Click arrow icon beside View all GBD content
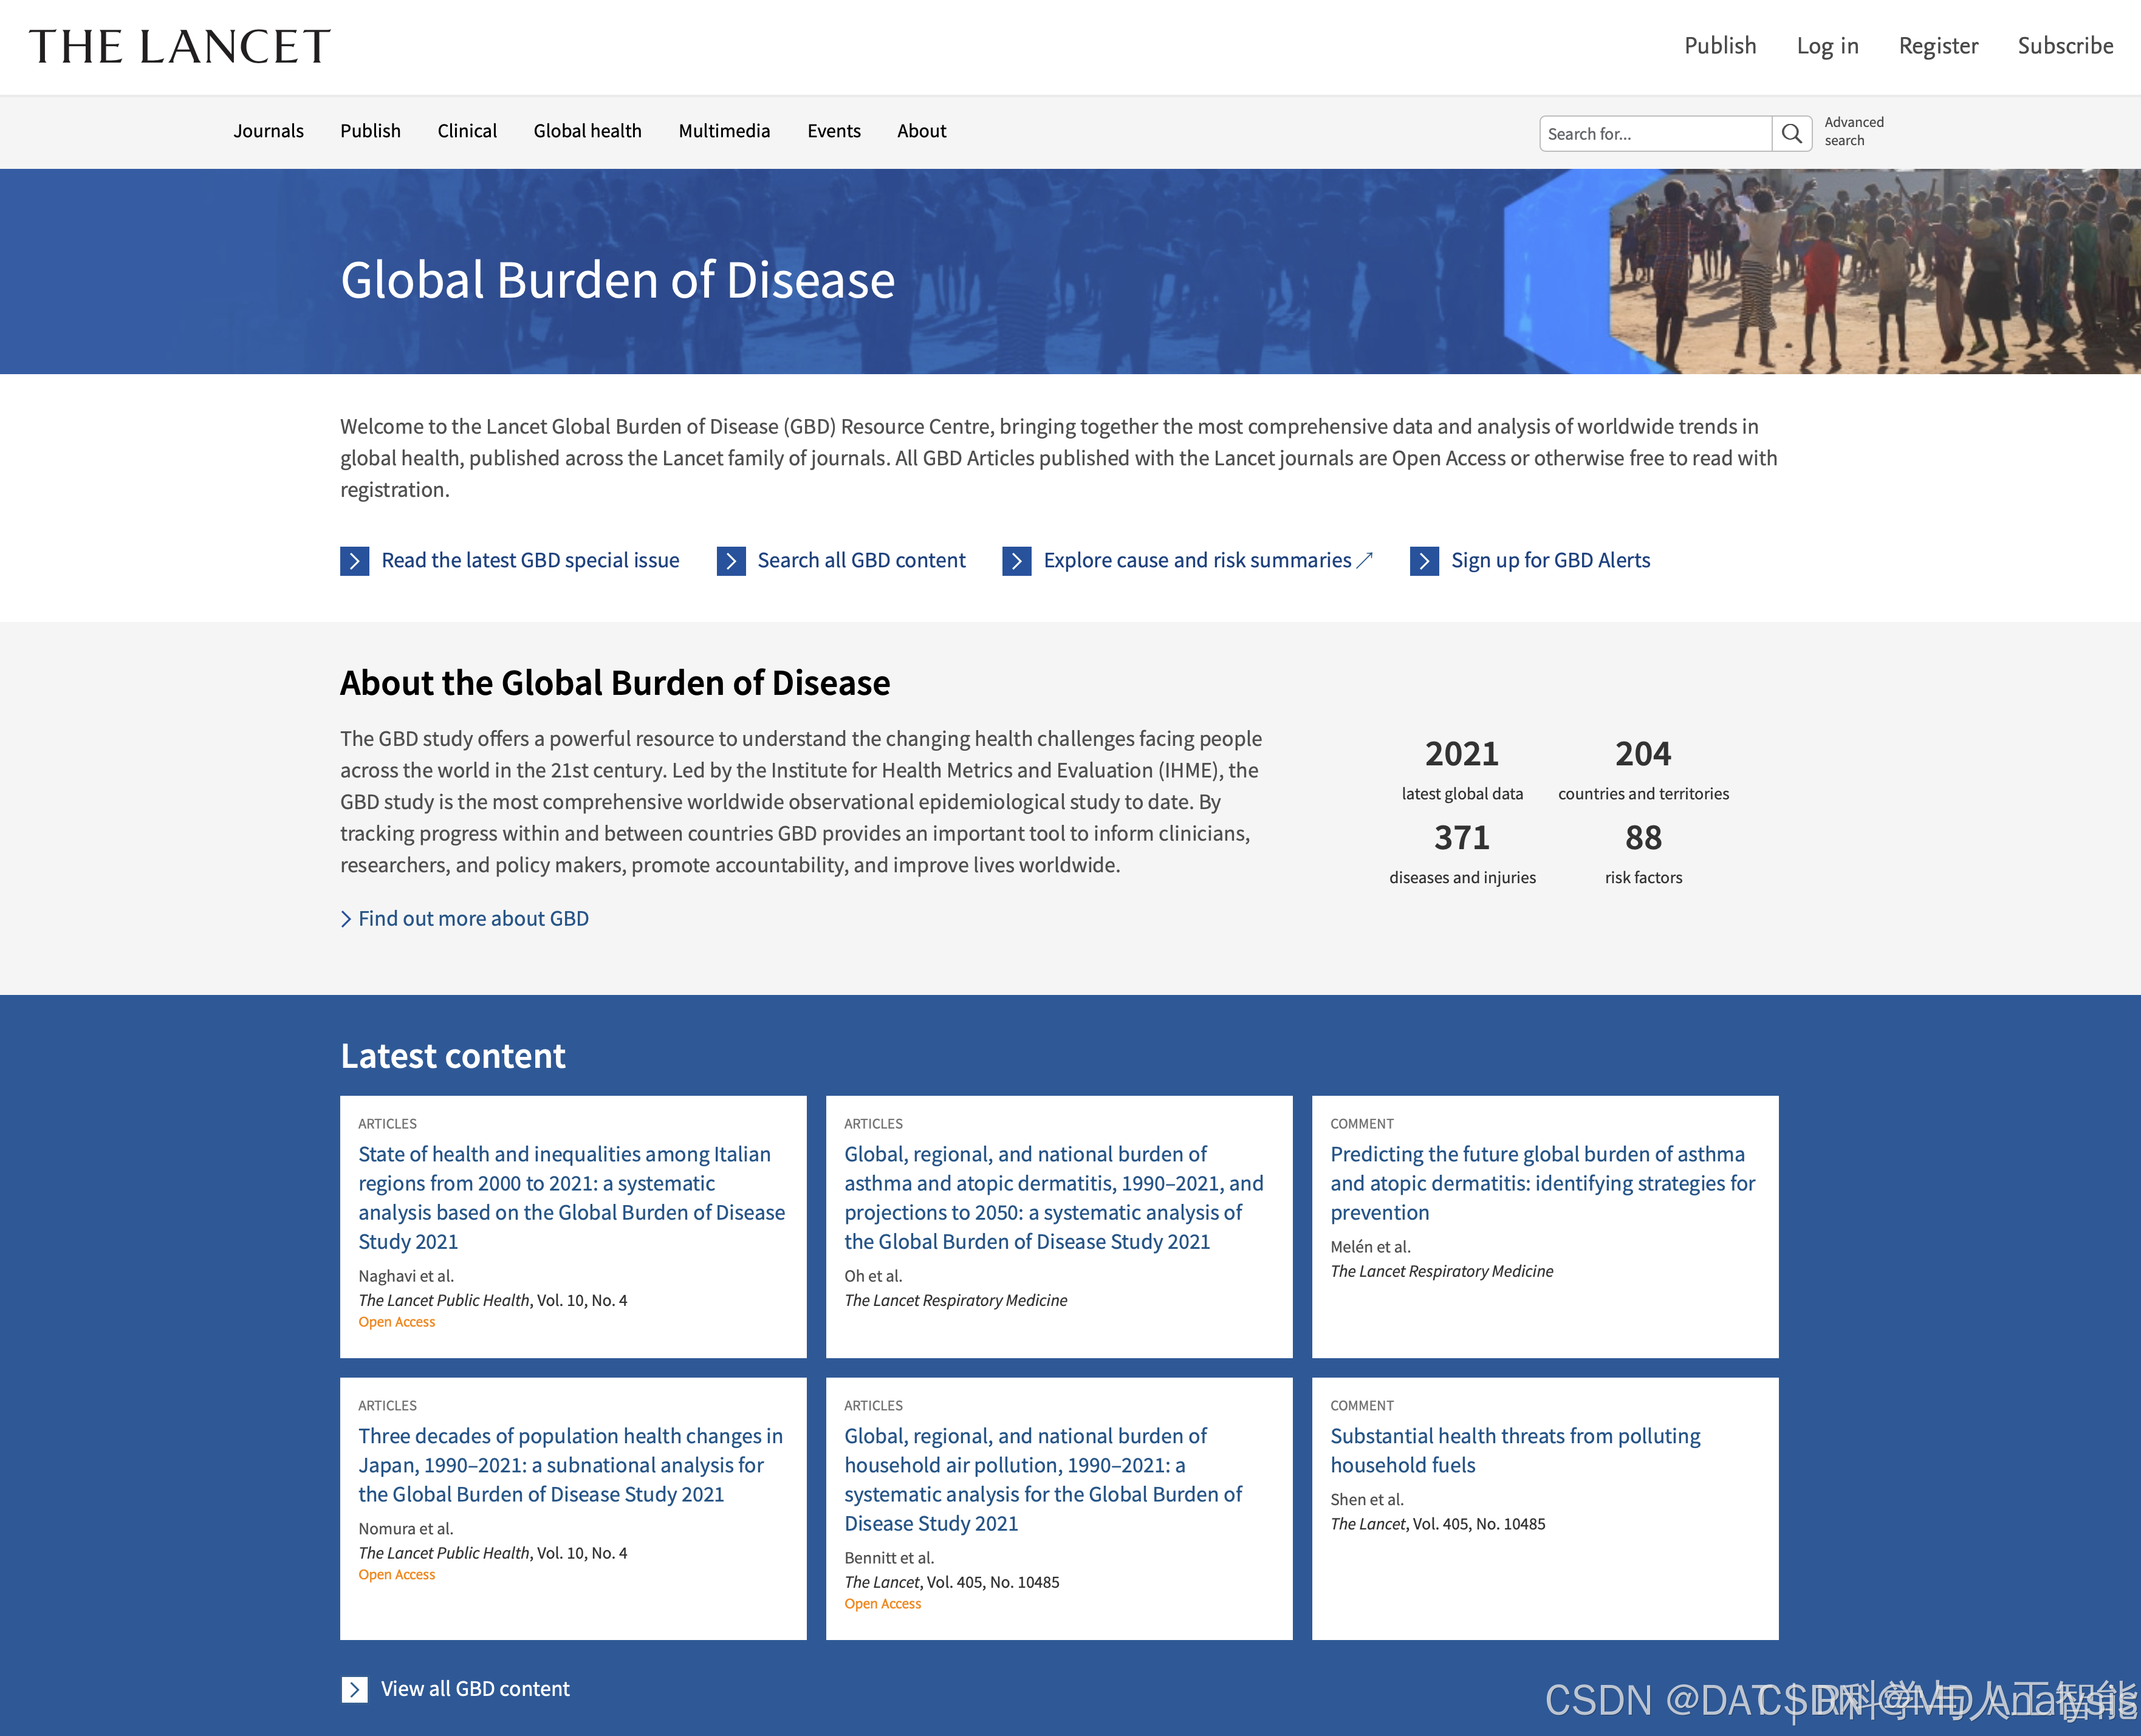Viewport: 2141px width, 1736px height. point(354,1689)
